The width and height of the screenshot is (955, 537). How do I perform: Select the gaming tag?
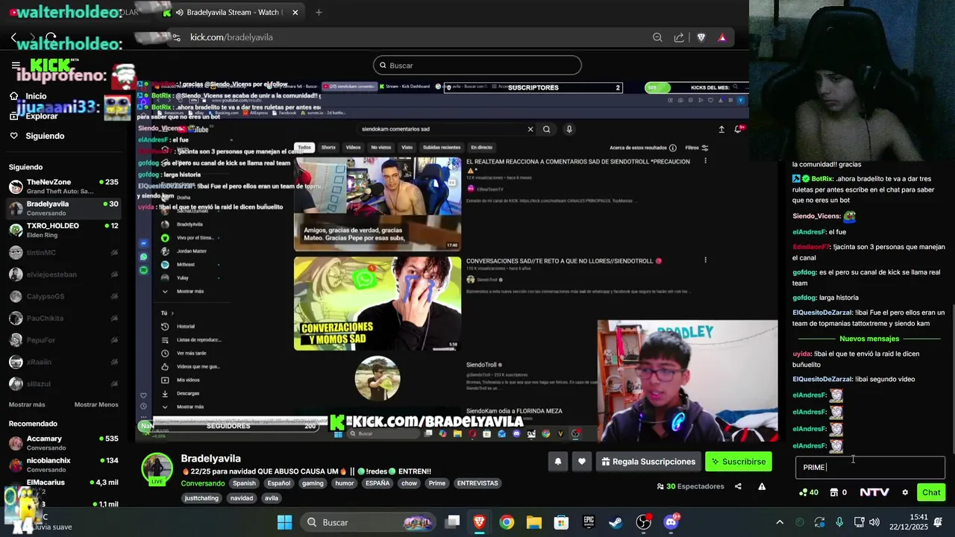tap(313, 483)
